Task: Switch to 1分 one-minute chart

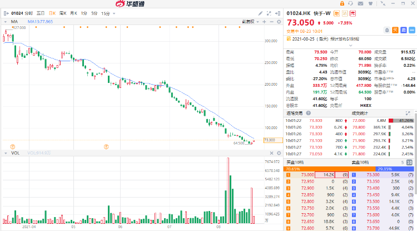Action: coord(84,13)
